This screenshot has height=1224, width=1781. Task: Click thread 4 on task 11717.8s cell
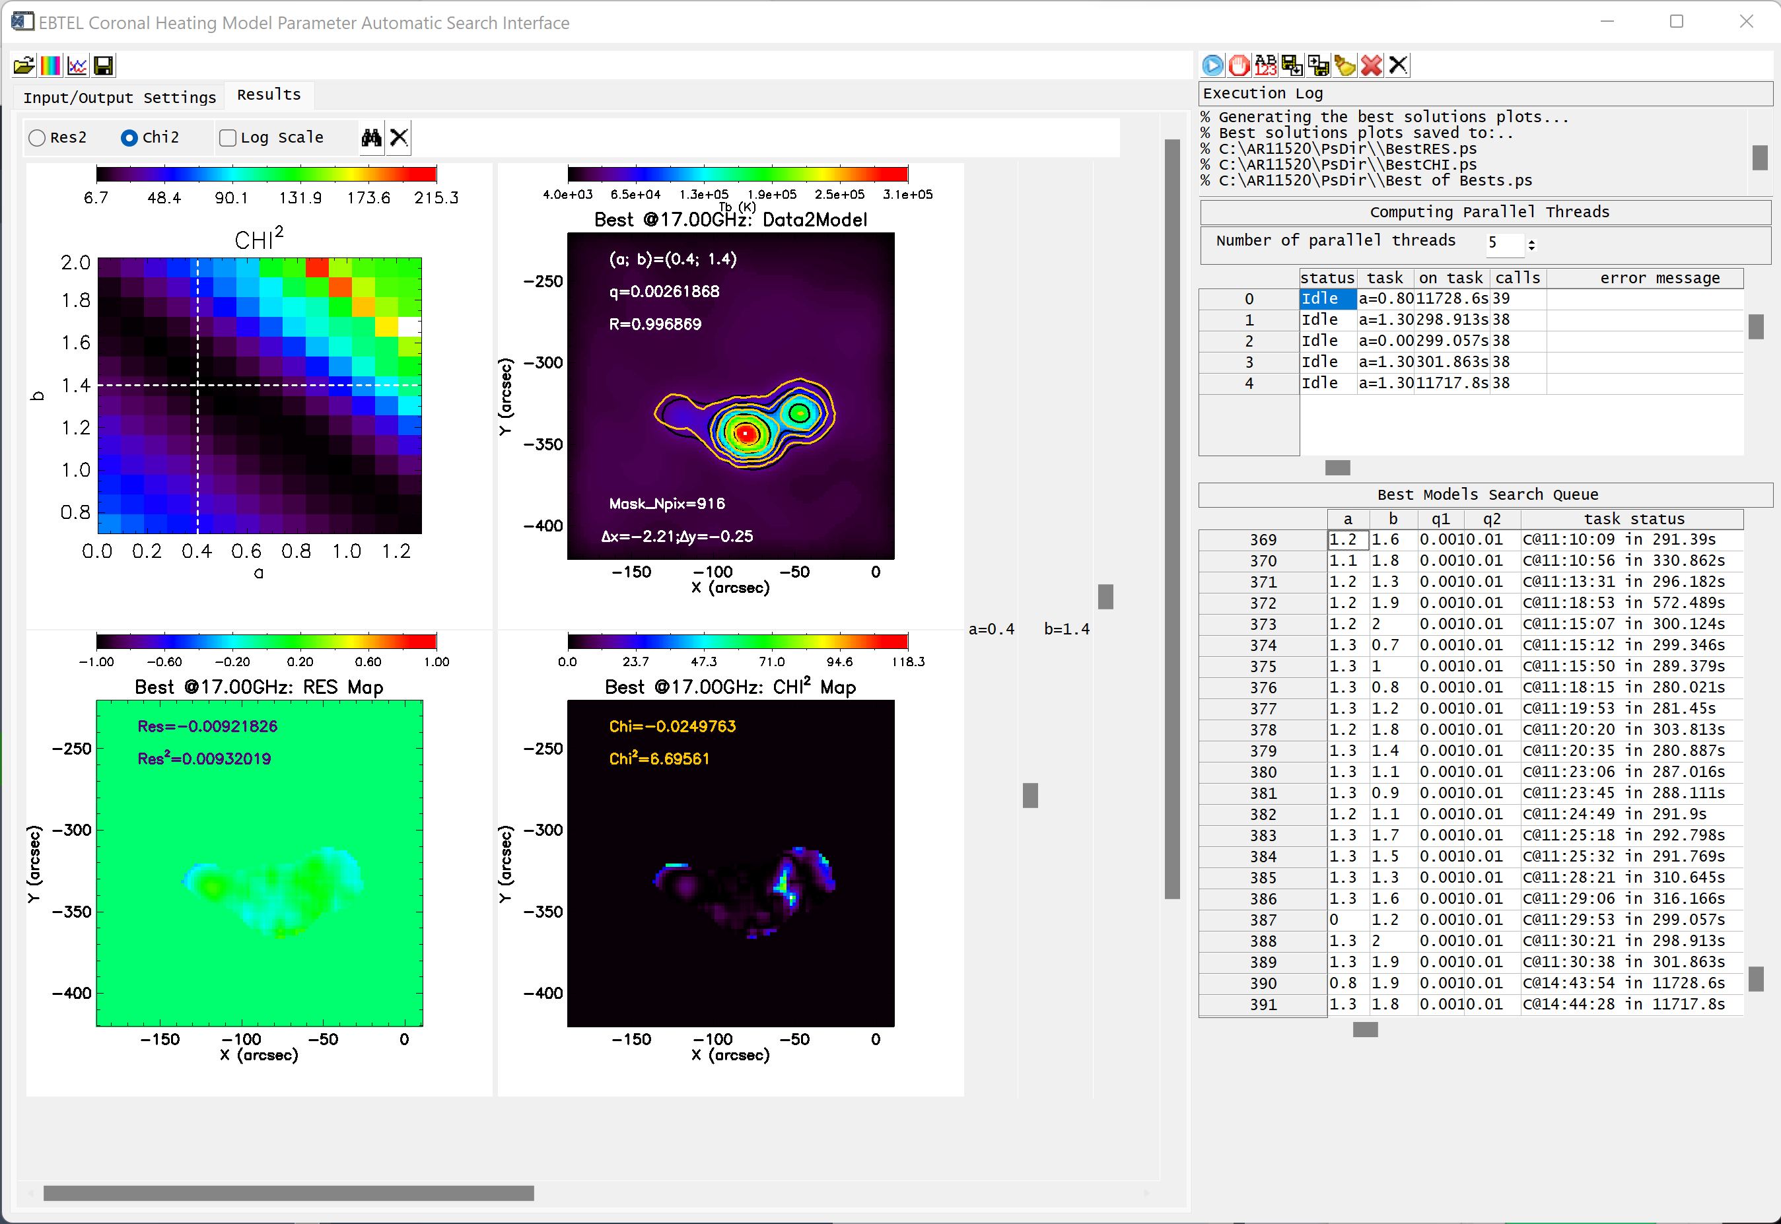(1452, 383)
